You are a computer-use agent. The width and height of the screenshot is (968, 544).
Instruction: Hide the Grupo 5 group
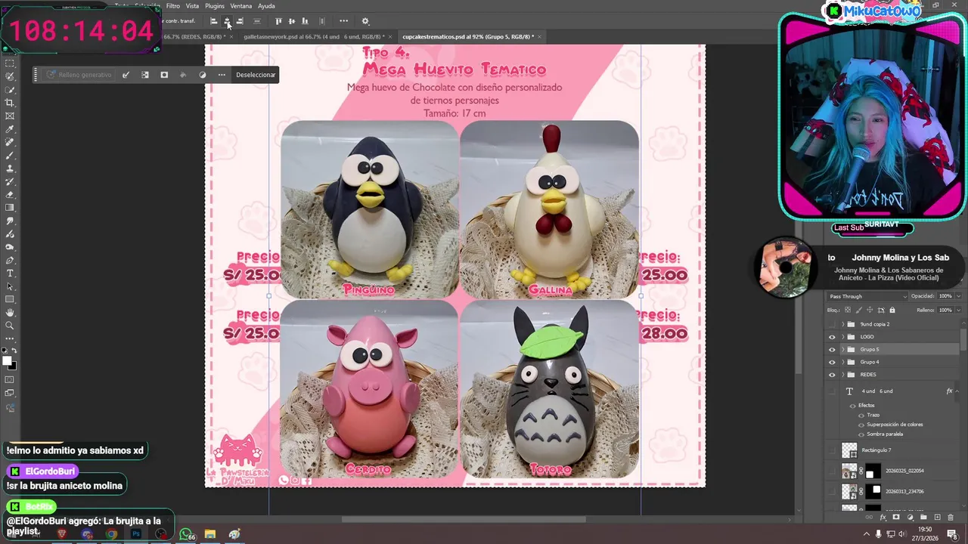(832, 350)
